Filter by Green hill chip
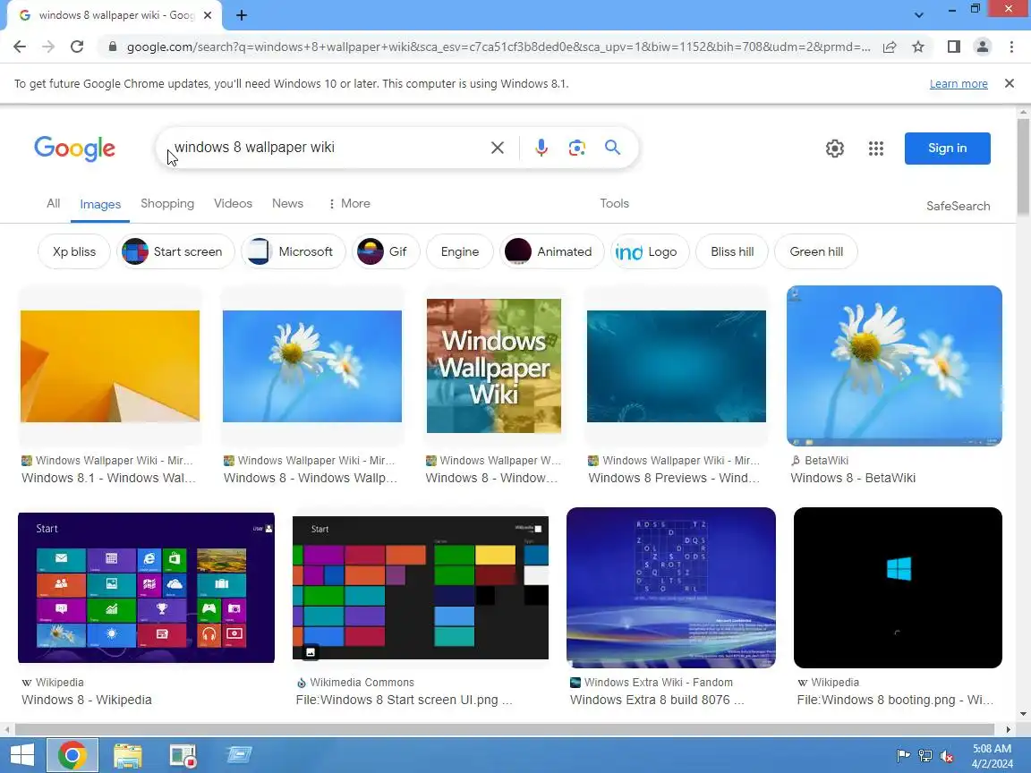 (x=816, y=251)
